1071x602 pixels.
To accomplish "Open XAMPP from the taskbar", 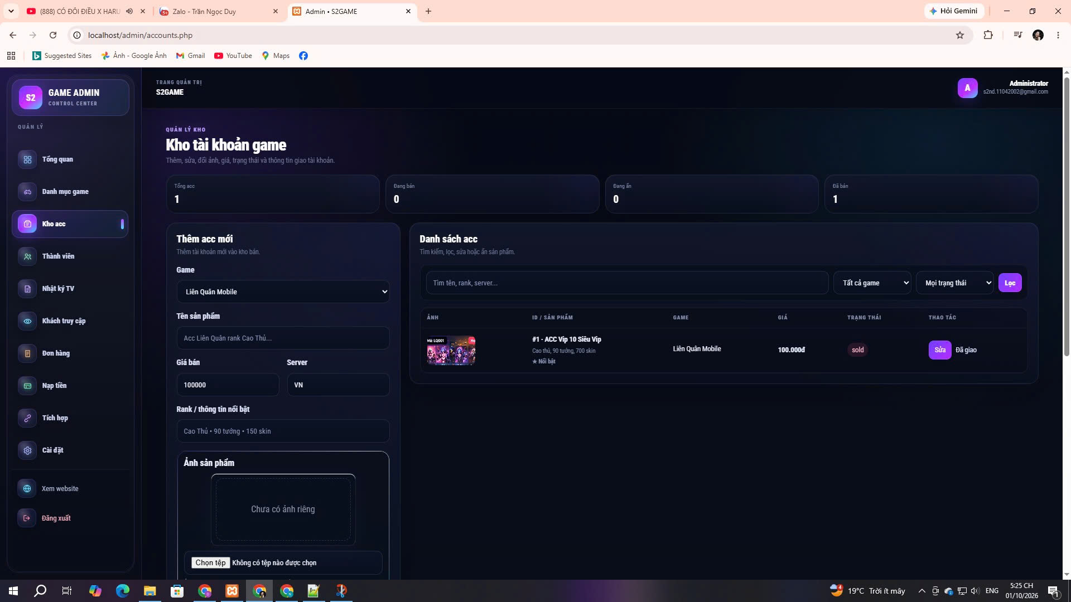I will 232,591.
